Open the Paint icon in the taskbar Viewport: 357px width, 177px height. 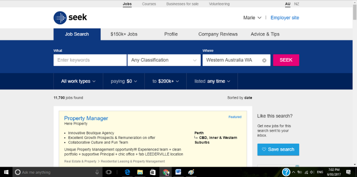[x=191, y=172]
